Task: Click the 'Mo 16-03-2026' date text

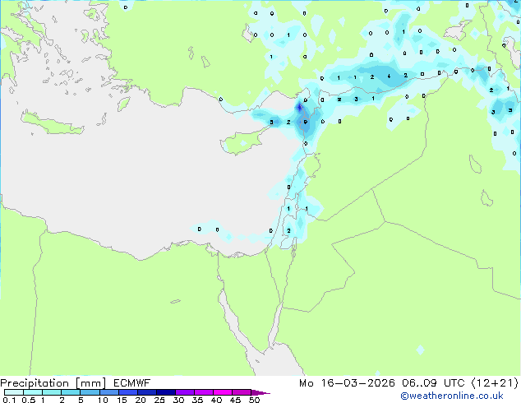Action: [347, 383]
